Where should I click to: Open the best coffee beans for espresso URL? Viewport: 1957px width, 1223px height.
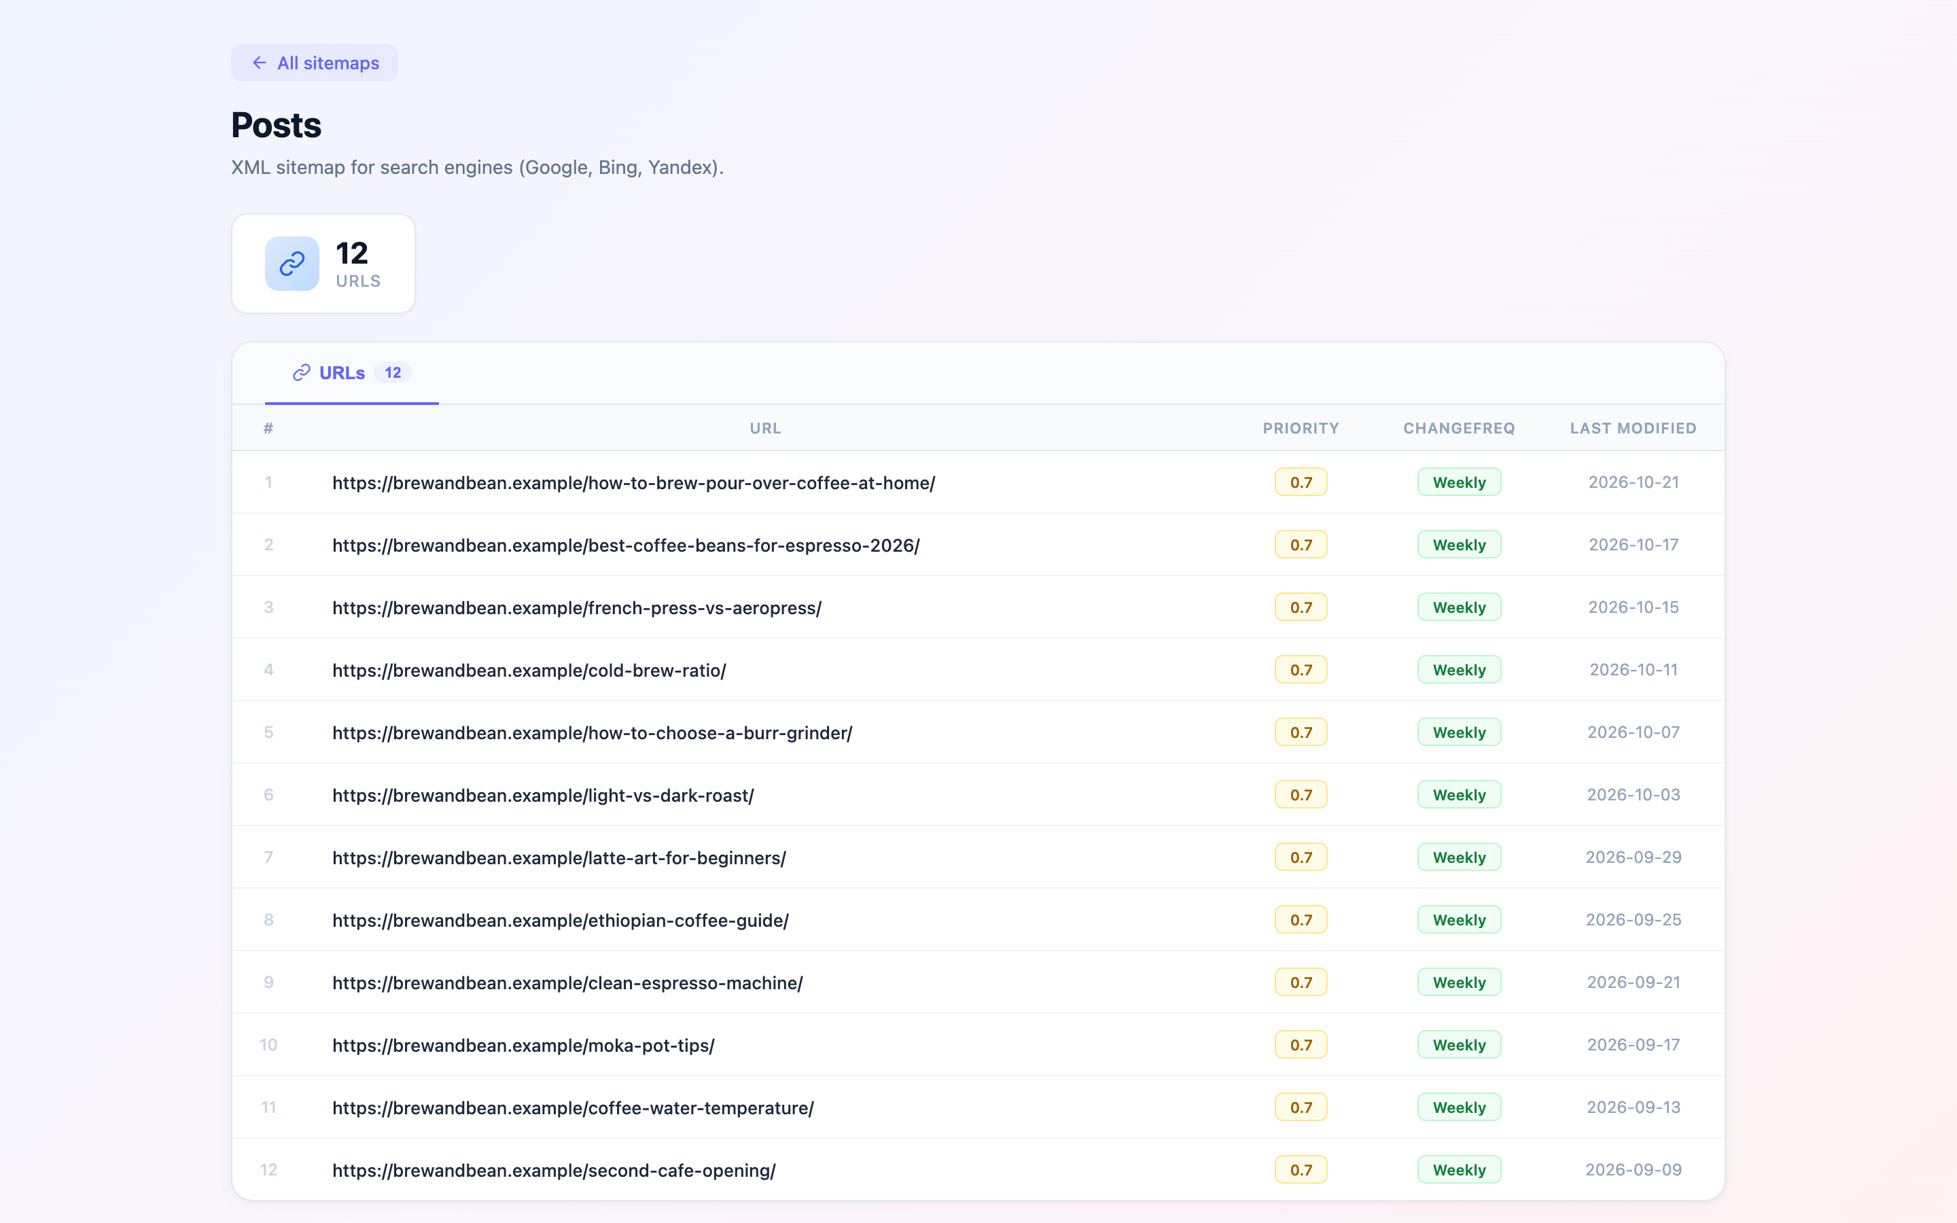pos(626,545)
